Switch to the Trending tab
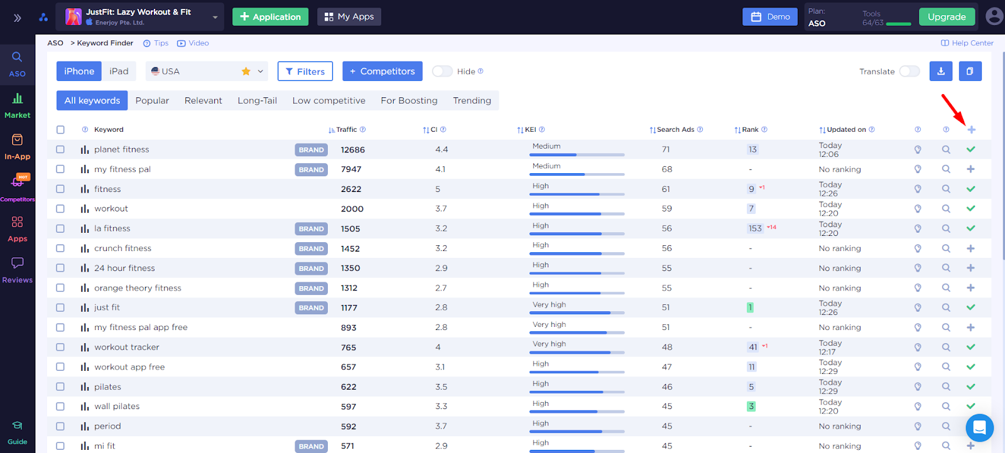Viewport: 1005px width, 453px height. [472, 100]
